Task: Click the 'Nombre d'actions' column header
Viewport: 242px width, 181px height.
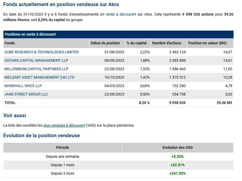Action: click(169, 43)
